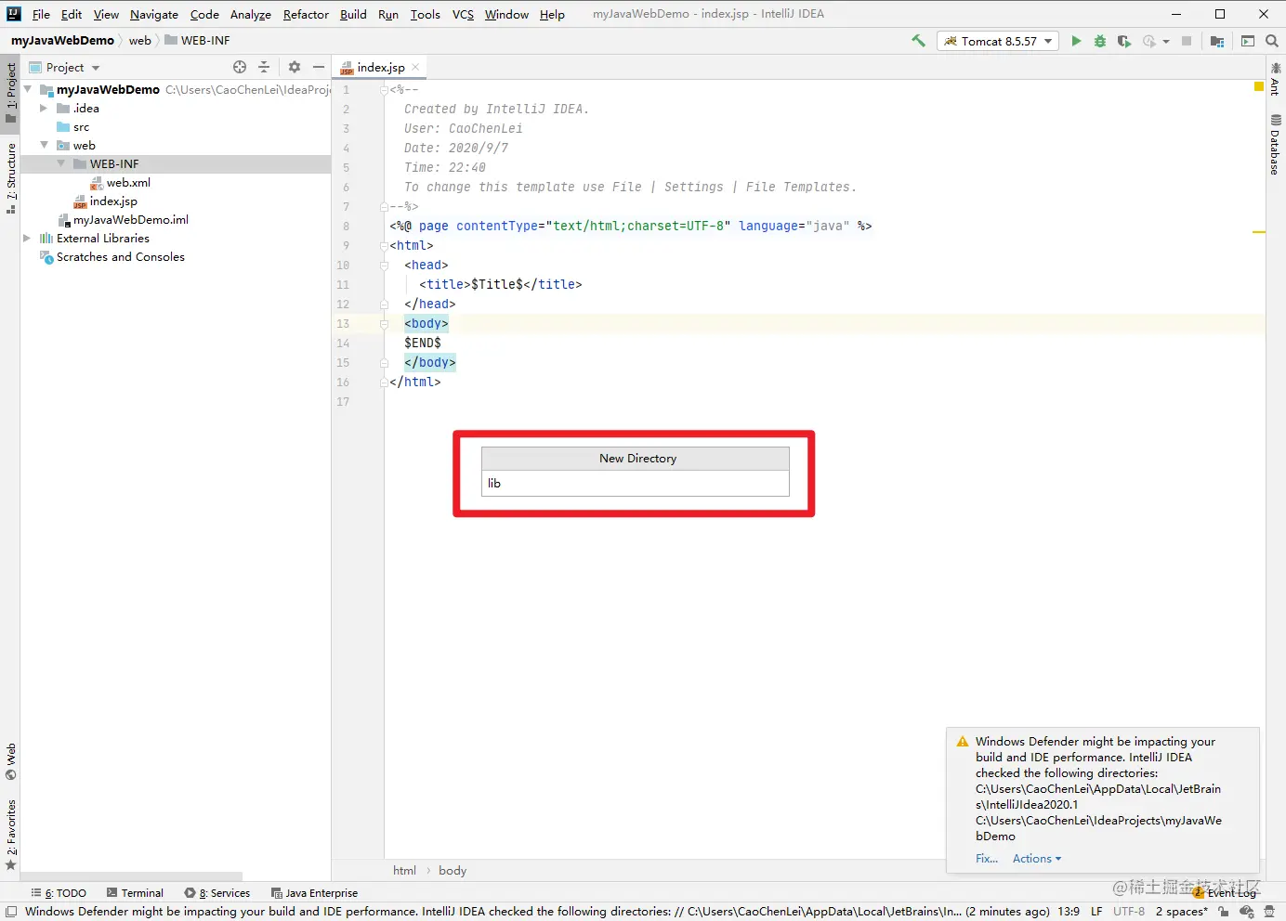Open 8: Services tool window

(x=217, y=893)
